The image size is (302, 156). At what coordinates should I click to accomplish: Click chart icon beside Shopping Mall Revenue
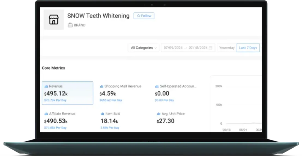[x=101, y=86]
